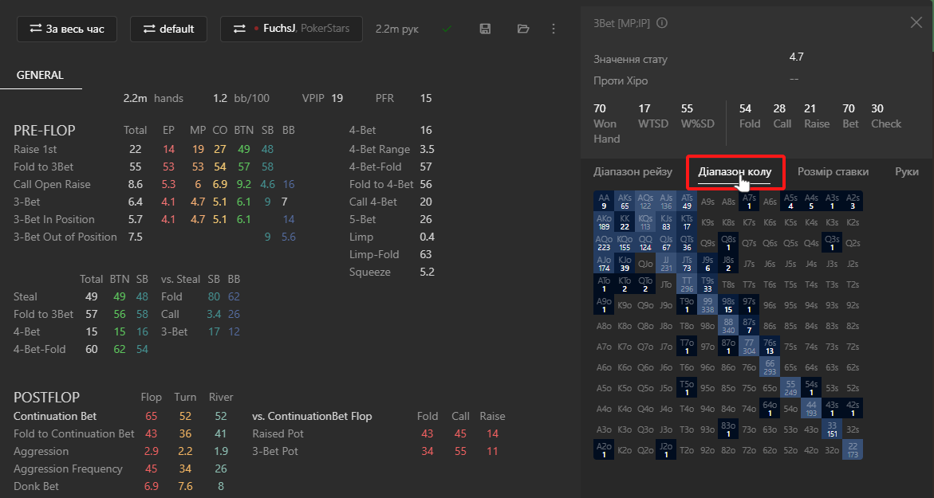The image size is (934, 498).
Task: Click the "4-Bet Range" stat label
Action: [380, 149]
